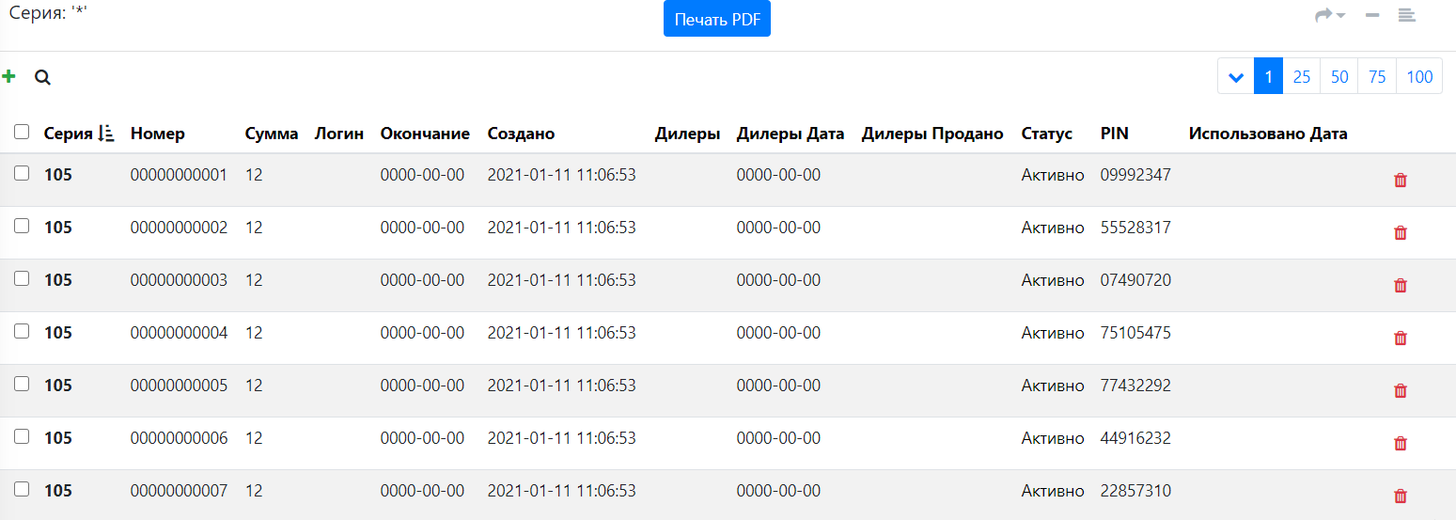Image resolution: width=1456 pixels, height=520 pixels.
Task: Open series 105 link for card 00000000004
Action: click(58, 333)
